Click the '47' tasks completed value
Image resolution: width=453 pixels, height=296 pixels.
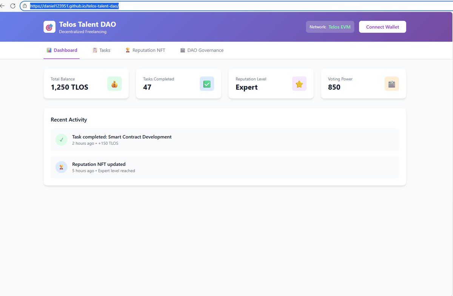pyautogui.click(x=147, y=87)
